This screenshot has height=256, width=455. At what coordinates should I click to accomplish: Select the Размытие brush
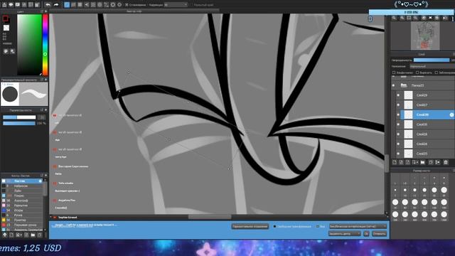(x=22, y=206)
